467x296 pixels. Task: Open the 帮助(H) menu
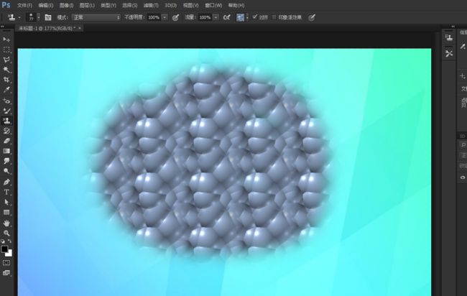pyautogui.click(x=236, y=5)
